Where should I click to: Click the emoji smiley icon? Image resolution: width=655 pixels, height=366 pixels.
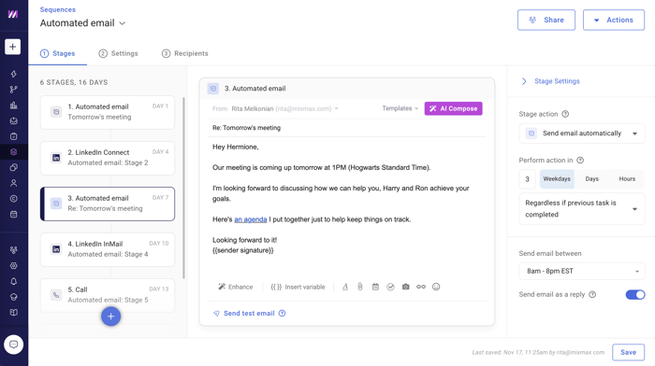(436, 287)
